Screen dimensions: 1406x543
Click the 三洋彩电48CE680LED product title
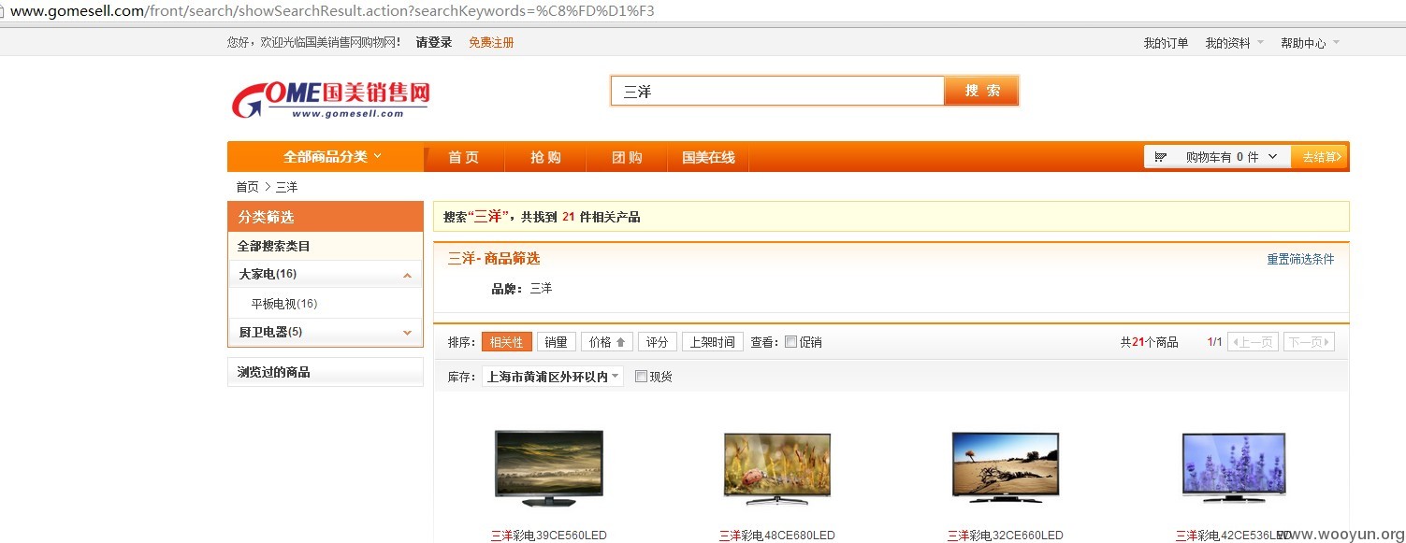777,536
